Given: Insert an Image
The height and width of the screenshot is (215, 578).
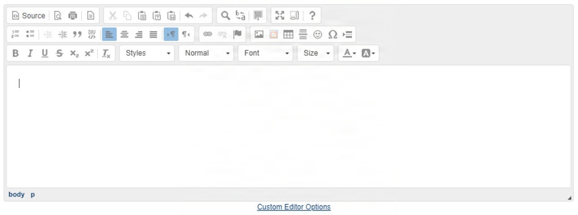Looking at the screenshot, I should [259, 34].
